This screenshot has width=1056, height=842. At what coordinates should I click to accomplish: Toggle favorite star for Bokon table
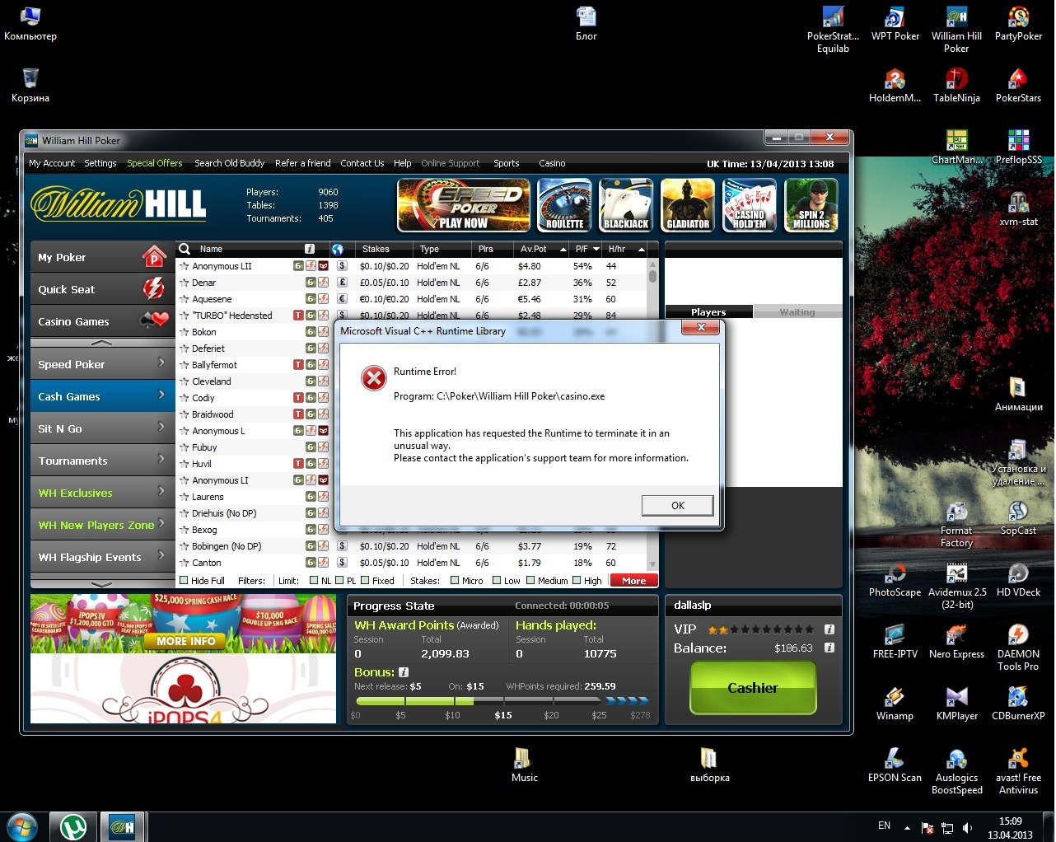185,332
